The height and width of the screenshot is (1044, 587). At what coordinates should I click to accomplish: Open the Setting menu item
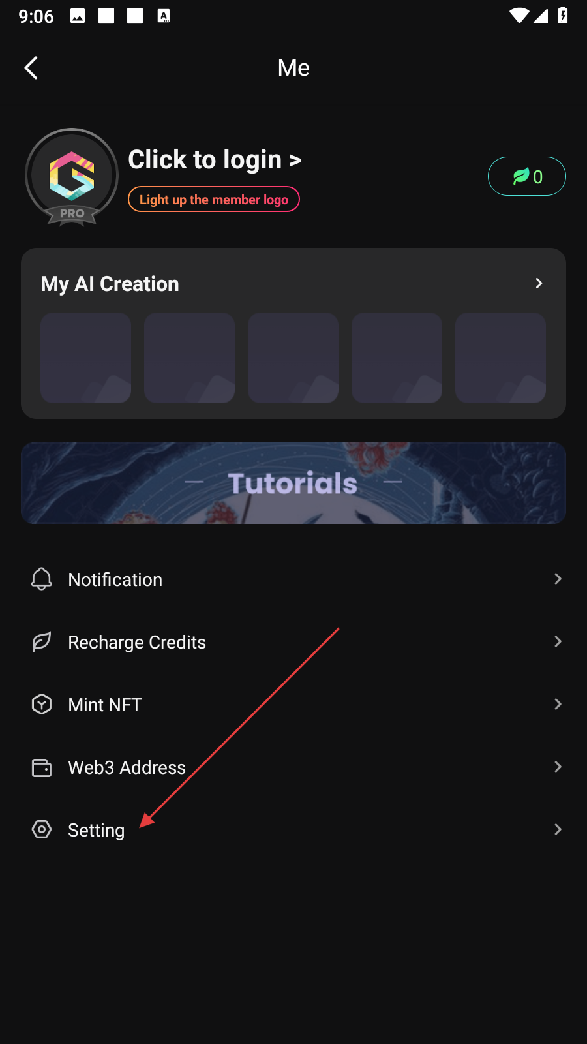(x=97, y=830)
